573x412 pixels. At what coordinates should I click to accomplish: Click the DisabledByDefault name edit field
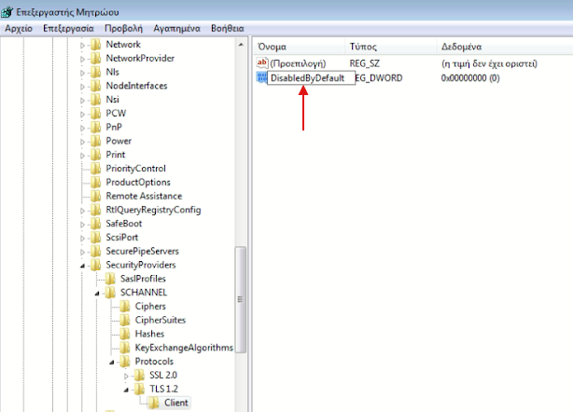(x=307, y=78)
